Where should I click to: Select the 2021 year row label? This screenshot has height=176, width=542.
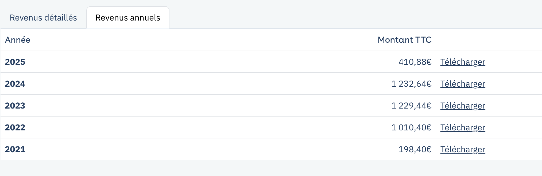click(x=15, y=149)
